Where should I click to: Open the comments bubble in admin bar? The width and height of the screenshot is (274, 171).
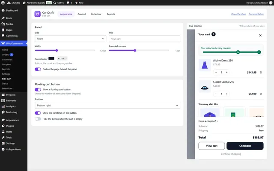[x=69, y=3]
